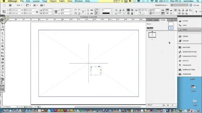Viewport: 202px width, 113px height.
Task: Click the stroke colour black swatch
Action: (106, 13)
